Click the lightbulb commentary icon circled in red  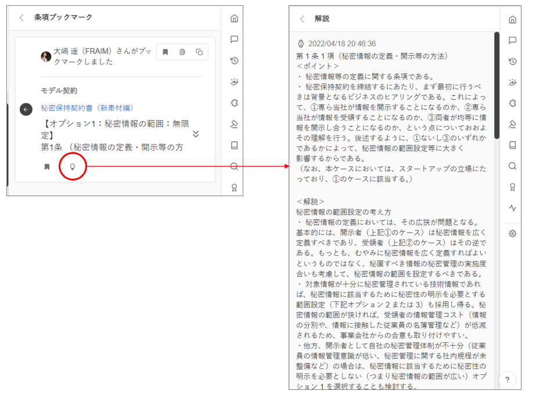pos(73,167)
